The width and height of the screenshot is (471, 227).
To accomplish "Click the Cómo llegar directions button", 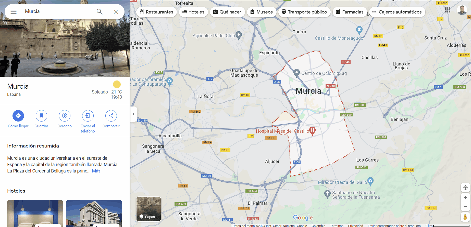I will click(18, 116).
